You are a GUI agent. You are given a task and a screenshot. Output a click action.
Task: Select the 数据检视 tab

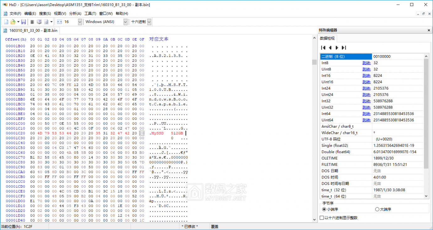327,38
